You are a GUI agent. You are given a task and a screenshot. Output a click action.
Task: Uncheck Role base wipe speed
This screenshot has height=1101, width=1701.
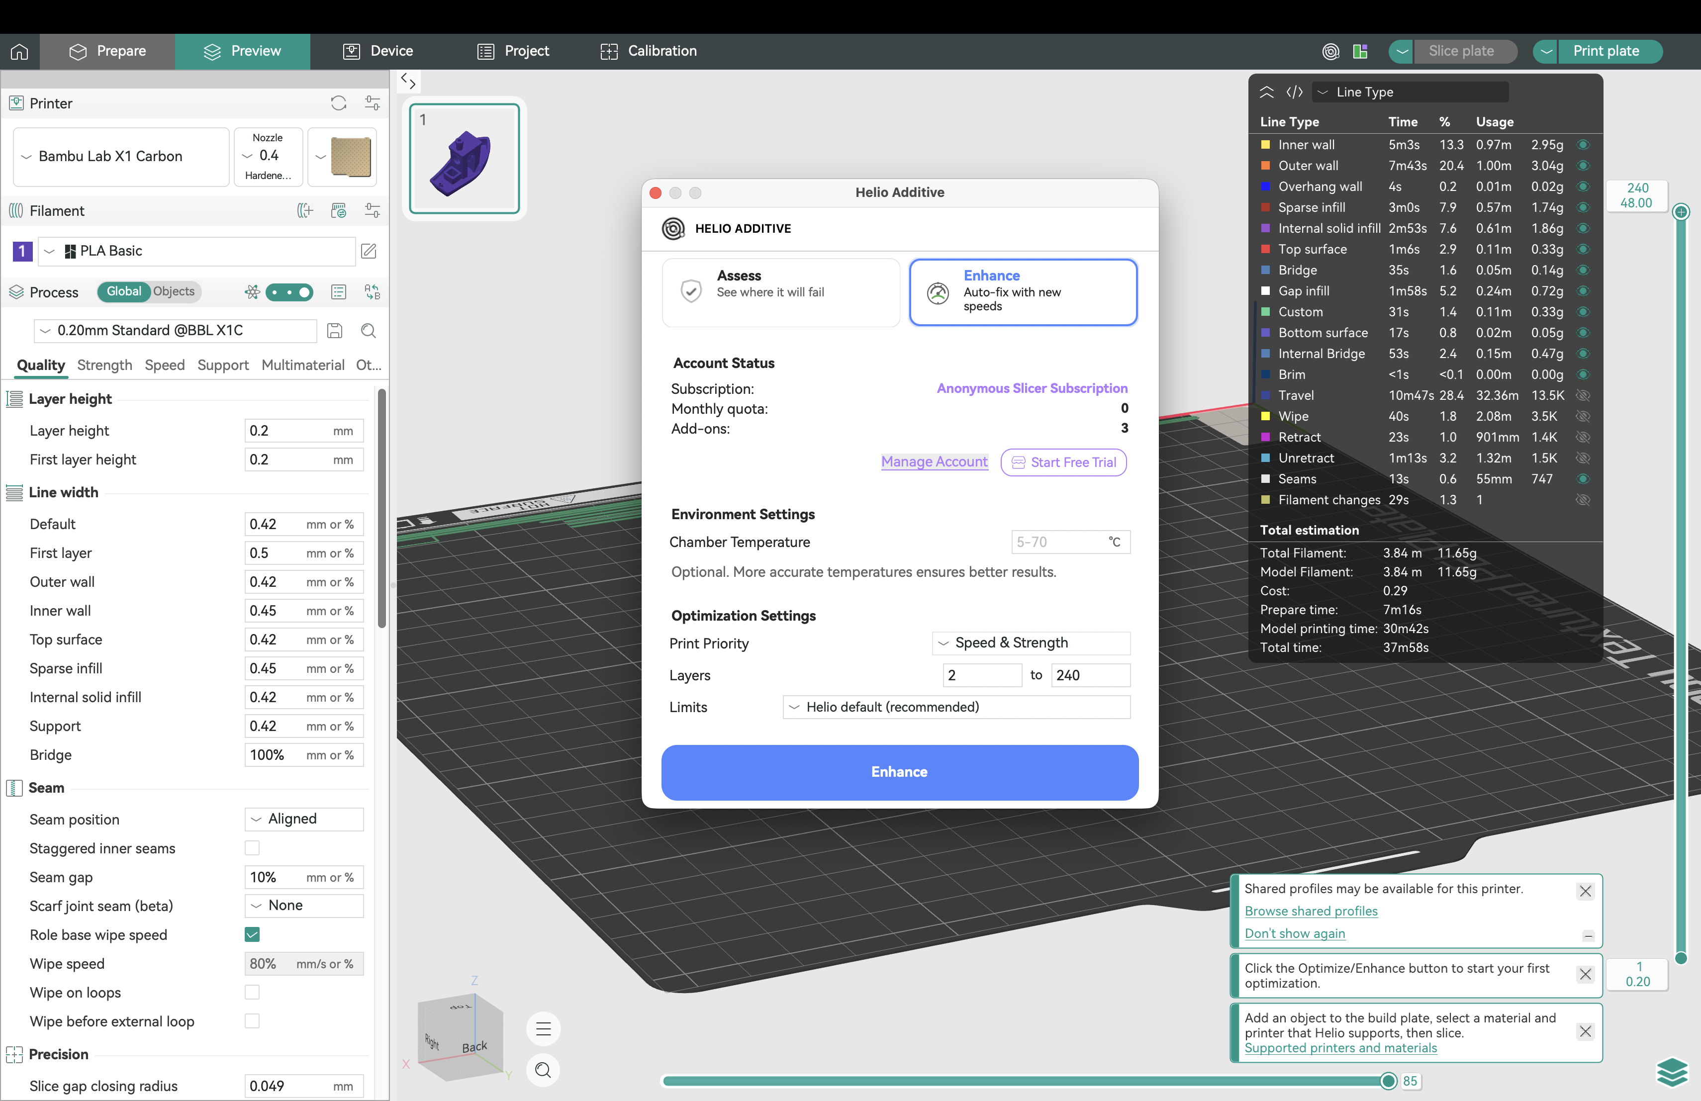click(252, 934)
